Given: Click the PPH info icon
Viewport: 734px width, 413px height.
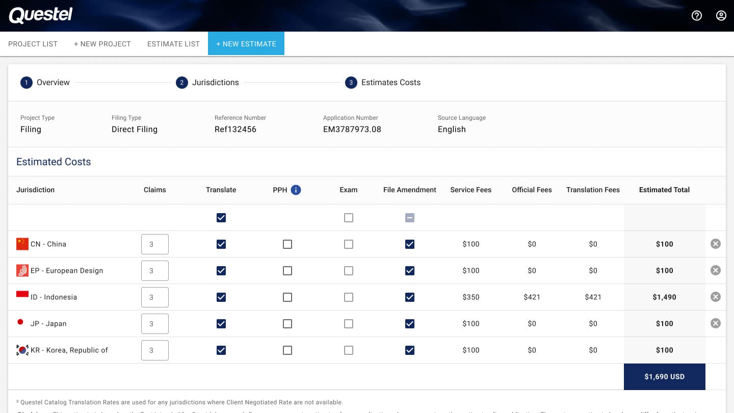Looking at the screenshot, I should [x=296, y=190].
